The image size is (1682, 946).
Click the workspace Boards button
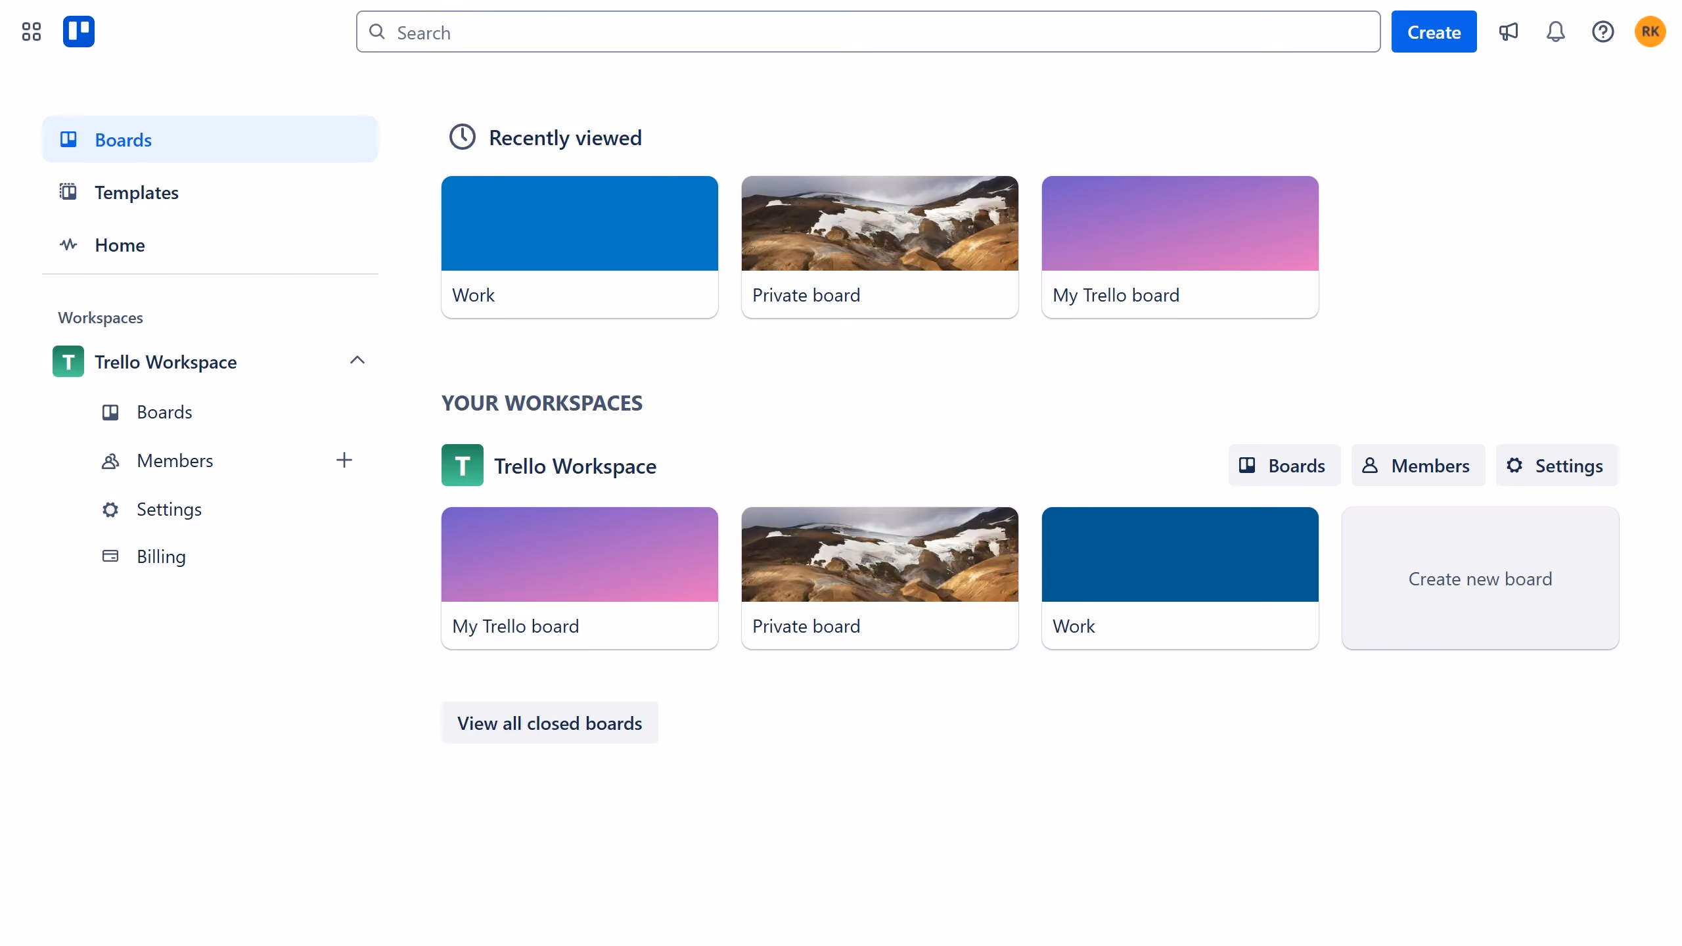(x=1284, y=465)
